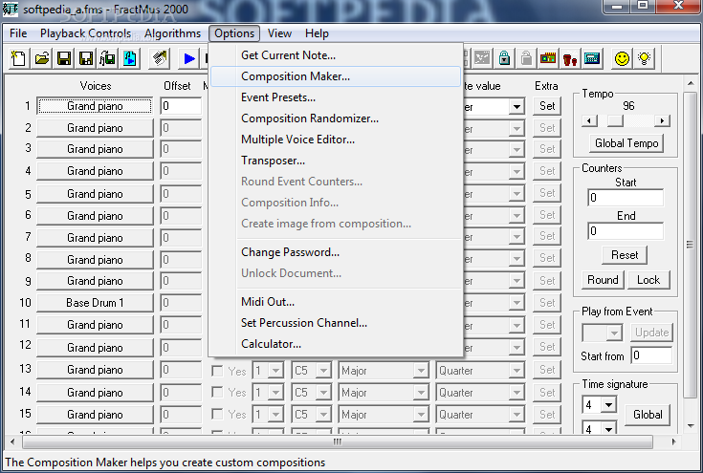Click the light bulb tip icon

point(644,58)
